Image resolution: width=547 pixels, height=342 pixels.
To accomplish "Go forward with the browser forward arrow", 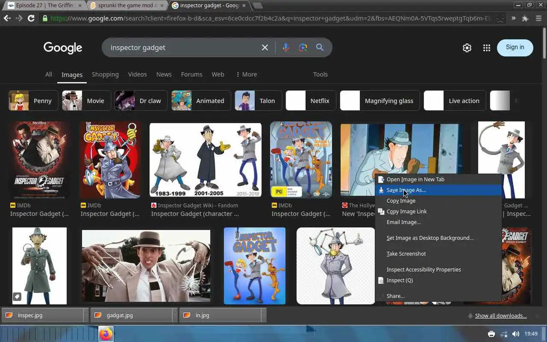I will (19, 18).
